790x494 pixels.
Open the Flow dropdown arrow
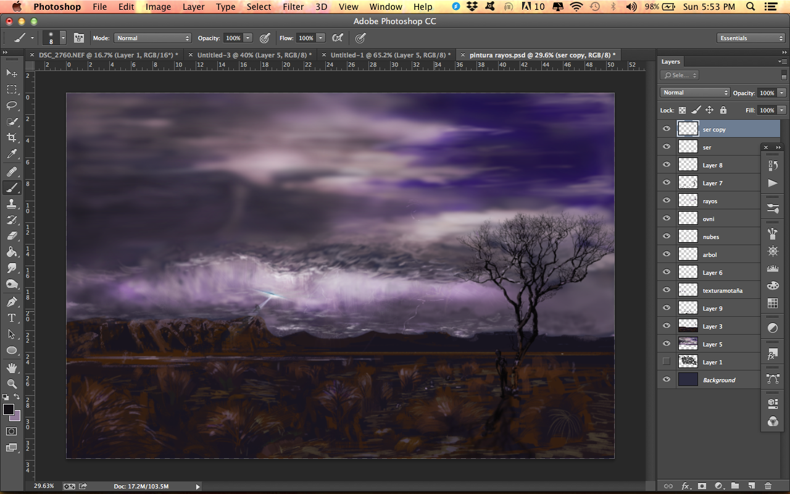click(321, 38)
